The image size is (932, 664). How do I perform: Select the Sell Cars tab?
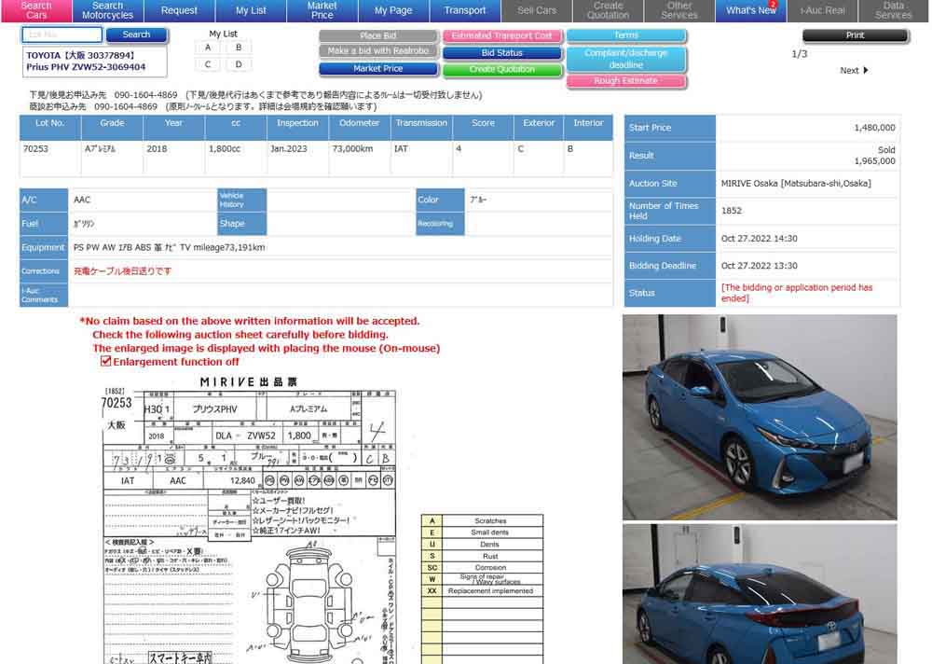pyautogui.click(x=537, y=10)
